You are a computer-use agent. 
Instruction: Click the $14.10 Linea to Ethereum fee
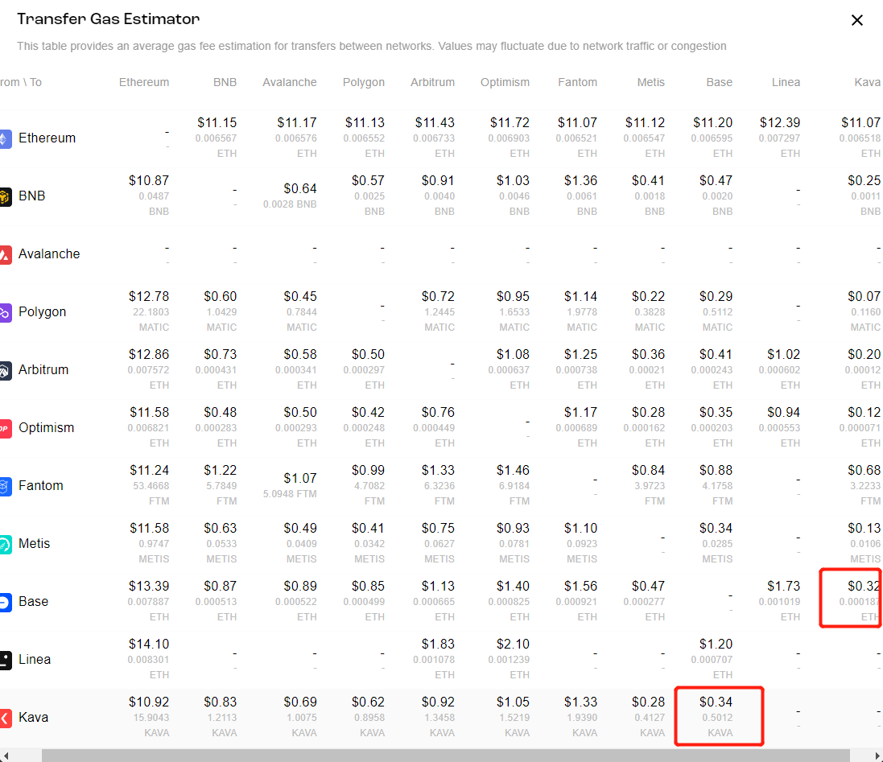pyautogui.click(x=149, y=645)
